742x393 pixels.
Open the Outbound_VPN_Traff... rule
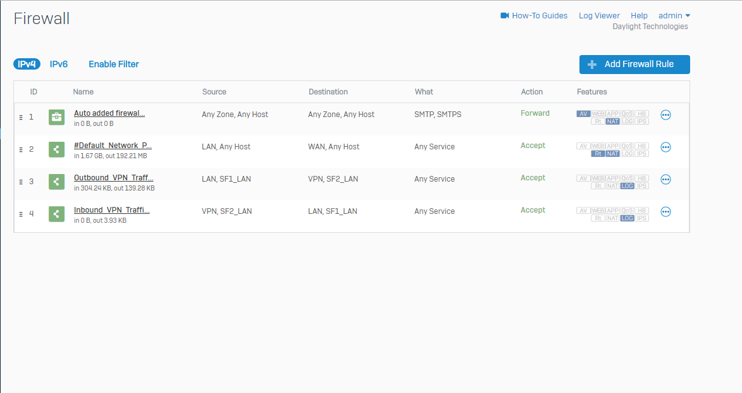coord(114,178)
